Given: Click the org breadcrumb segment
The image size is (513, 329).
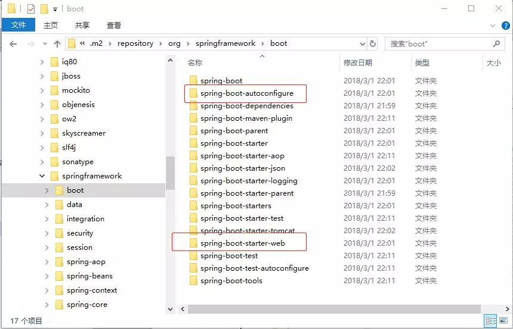Looking at the screenshot, I should [174, 43].
